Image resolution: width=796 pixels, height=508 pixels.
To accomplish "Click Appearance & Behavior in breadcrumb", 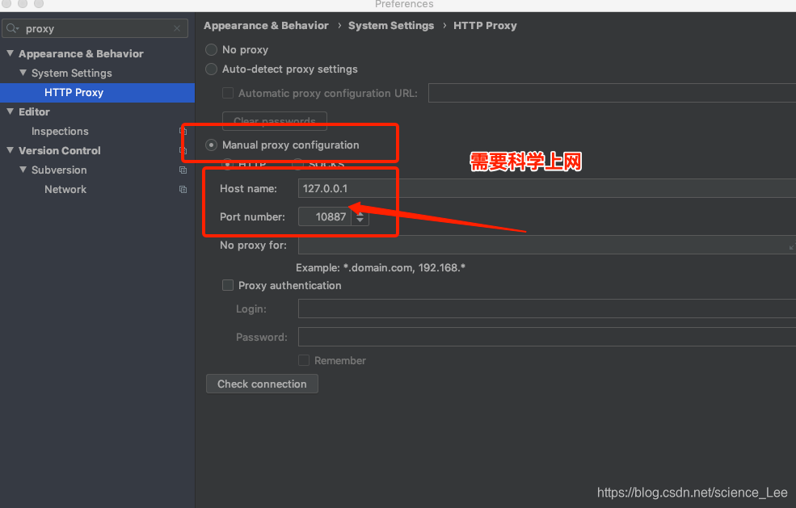I will (x=266, y=25).
